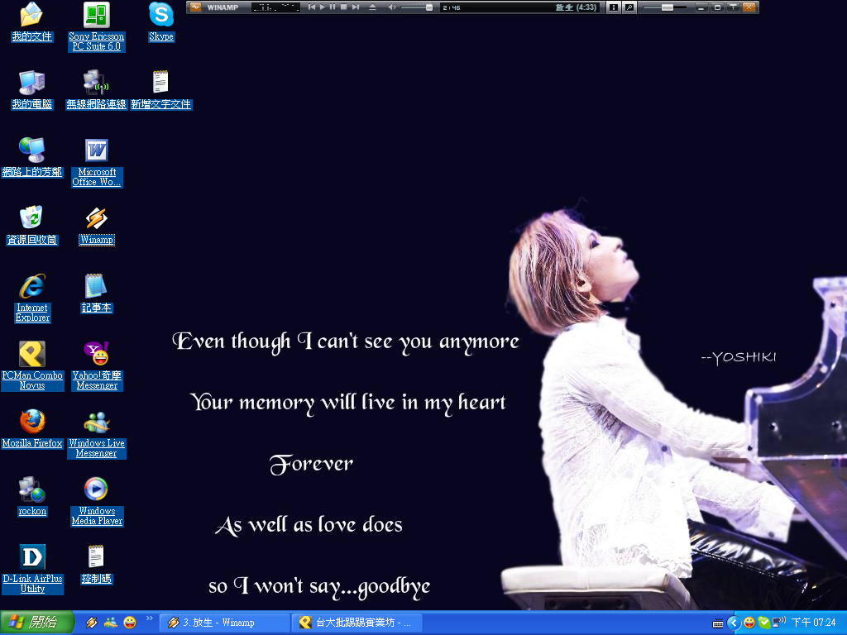Click the song title 放生 (4:33)
Image resolution: width=847 pixels, height=635 pixels.
(x=576, y=7)
